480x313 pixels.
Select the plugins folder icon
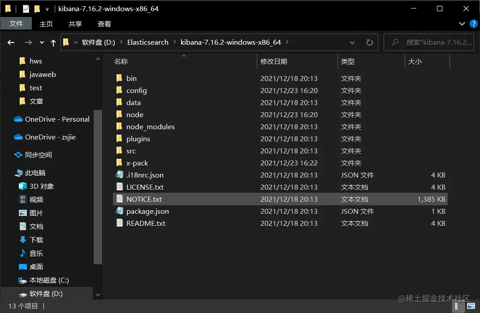(119, 139)
